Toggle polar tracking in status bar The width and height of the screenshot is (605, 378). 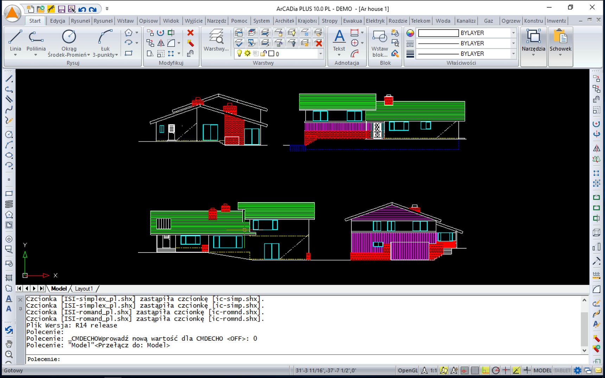pyautogui.click(x=496, y=370)
